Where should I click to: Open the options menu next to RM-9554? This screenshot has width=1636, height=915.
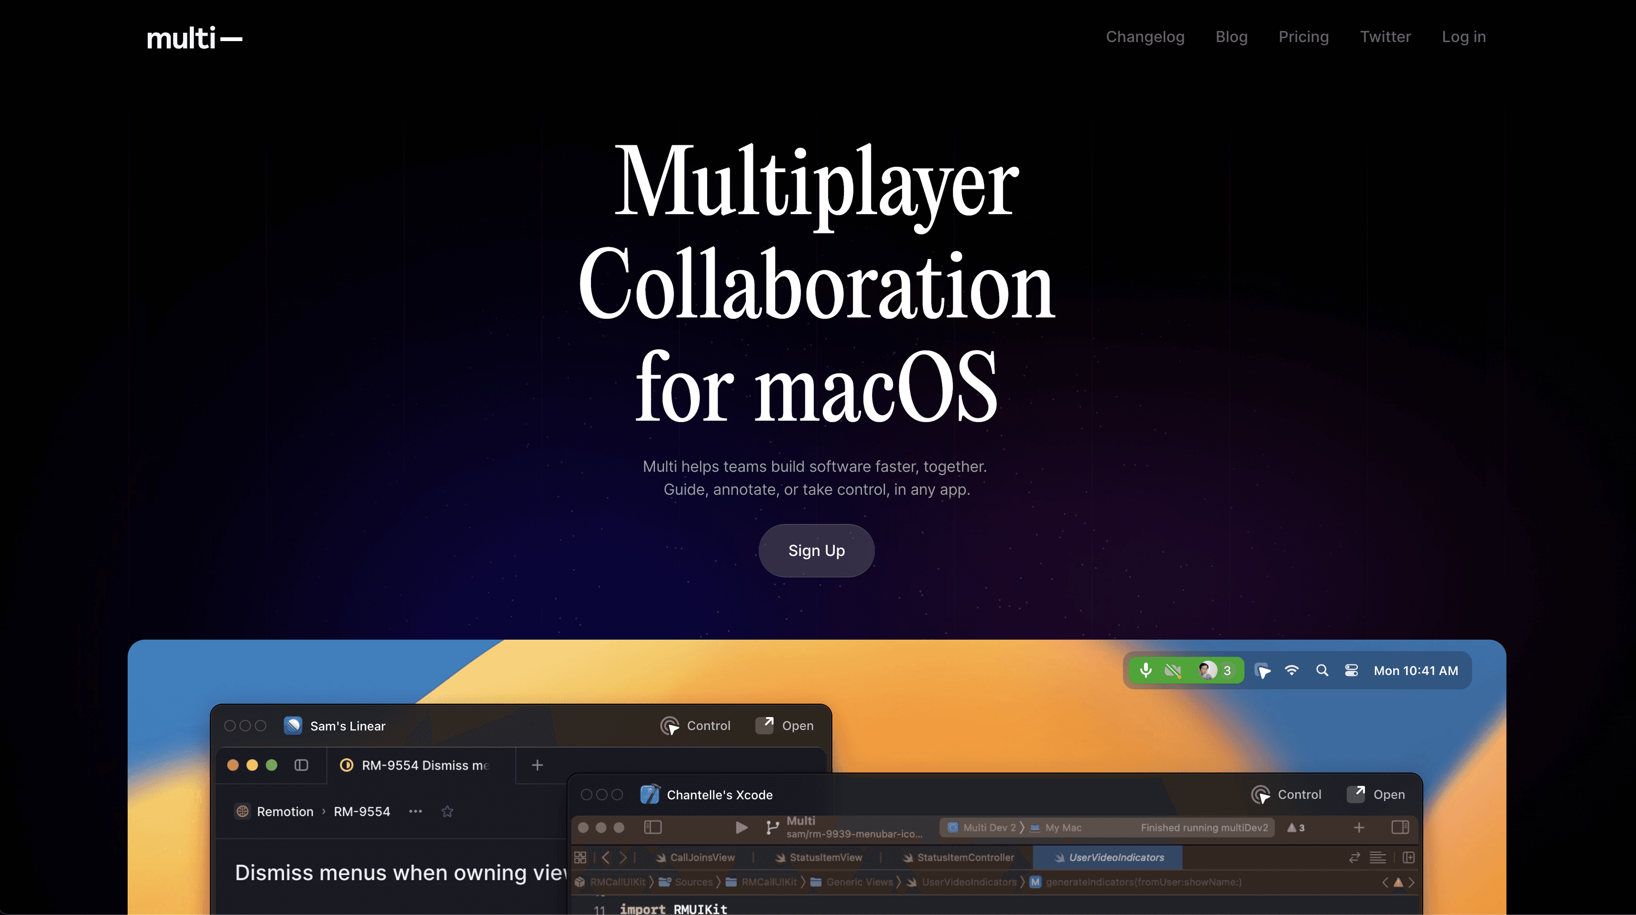416,811
